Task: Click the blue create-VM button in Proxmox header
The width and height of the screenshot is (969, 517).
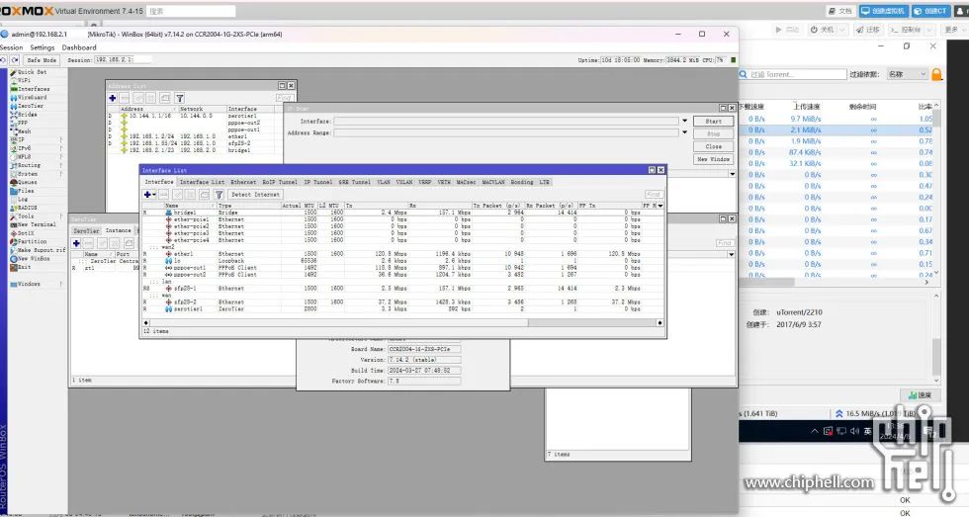Action: [883, 11]
